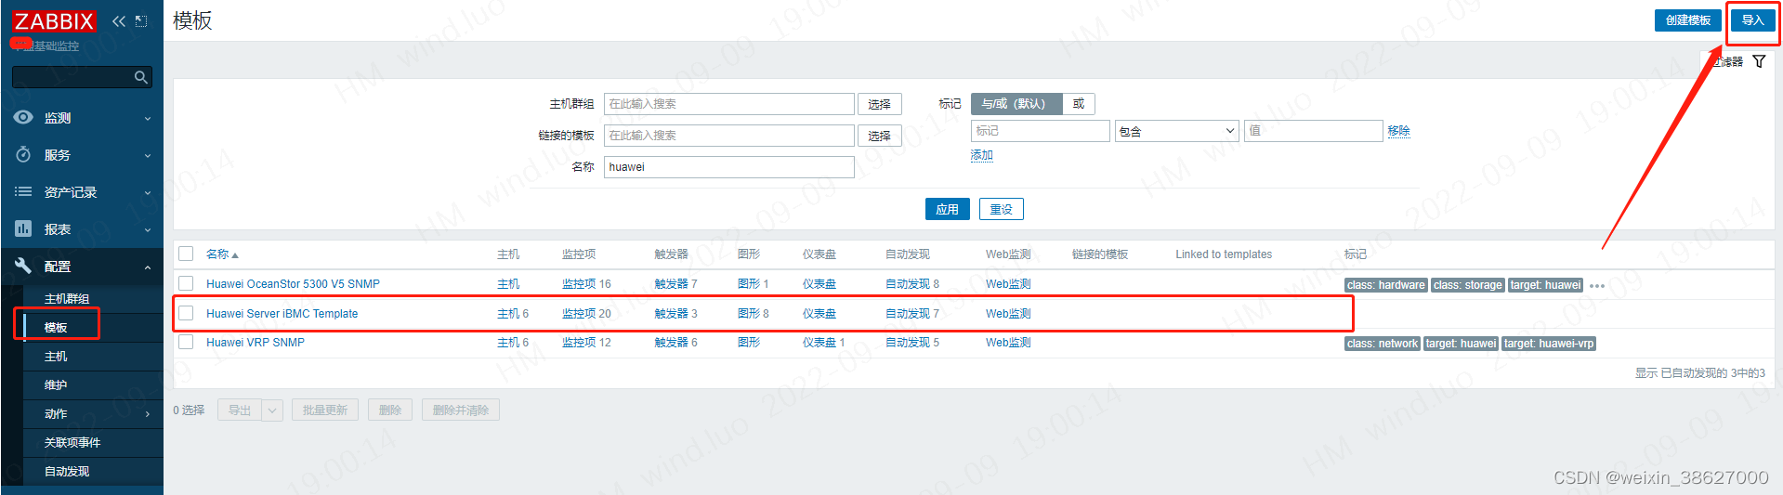
Task: Click the tag 值 input
Action: tap(1314, 131)
